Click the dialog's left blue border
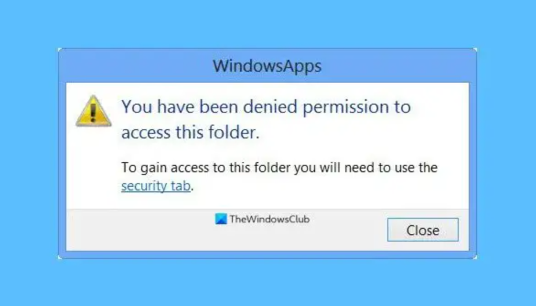Image resolution: width=536 pixels, height=306 pixels. click(62, 157)
